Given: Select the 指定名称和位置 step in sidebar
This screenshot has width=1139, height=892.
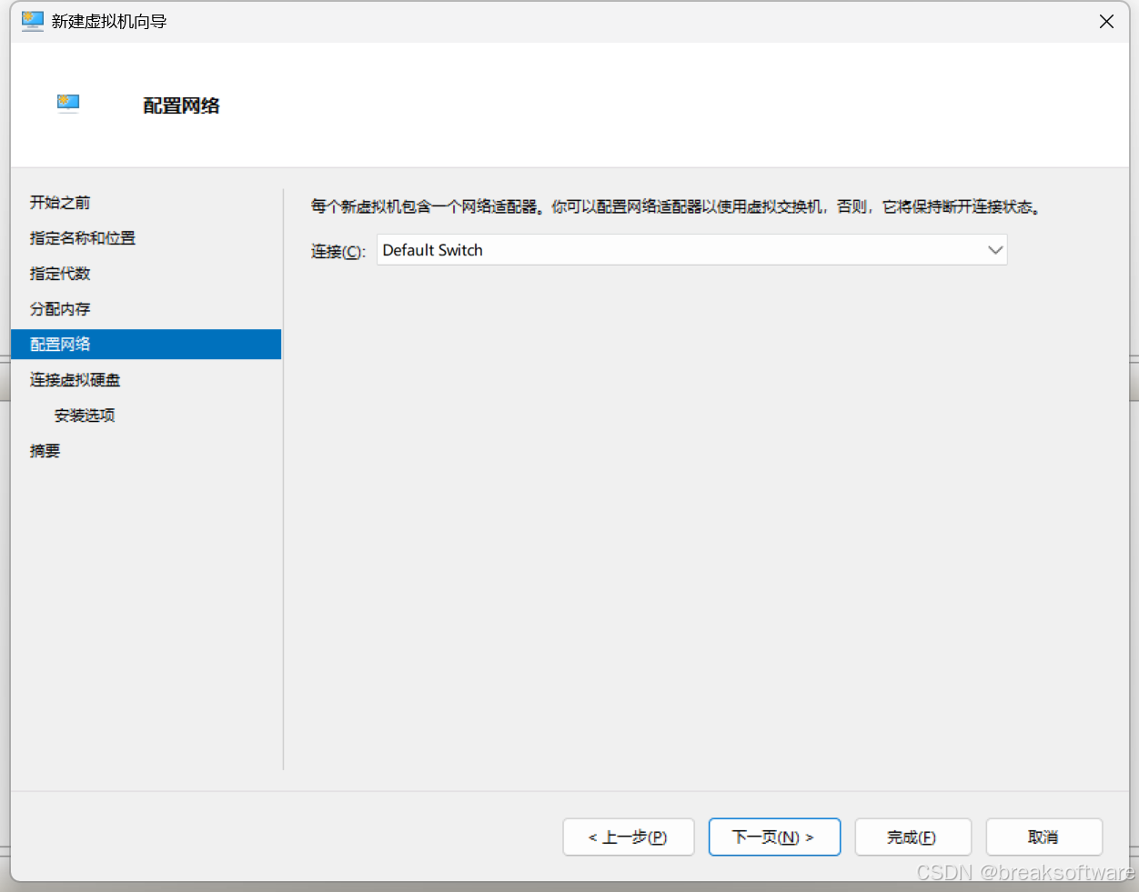Looking at the screenshot, I should [82, 237].
